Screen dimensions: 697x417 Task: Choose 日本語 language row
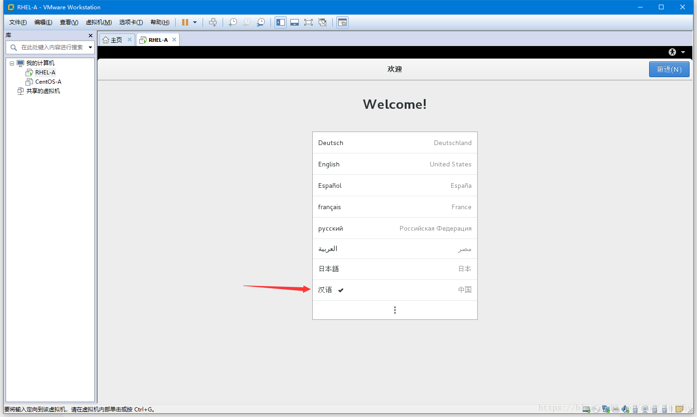395,269
